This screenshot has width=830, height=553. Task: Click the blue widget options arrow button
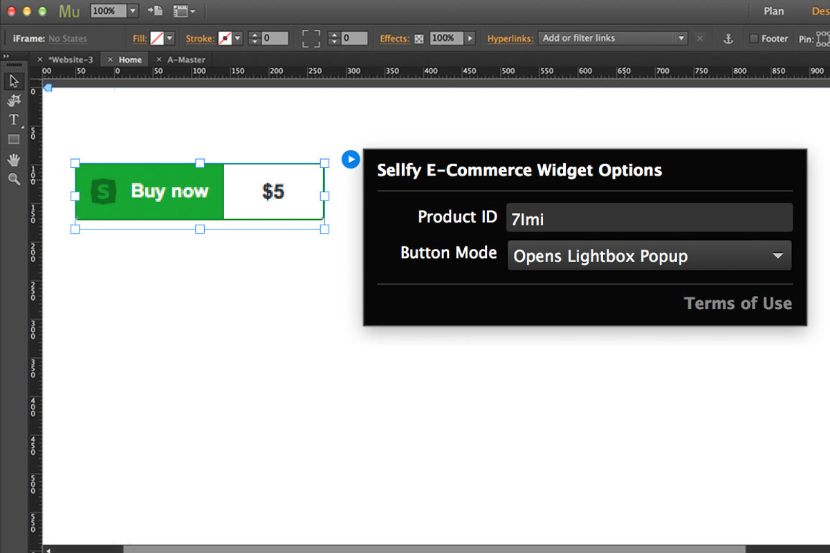click(351, 160)
